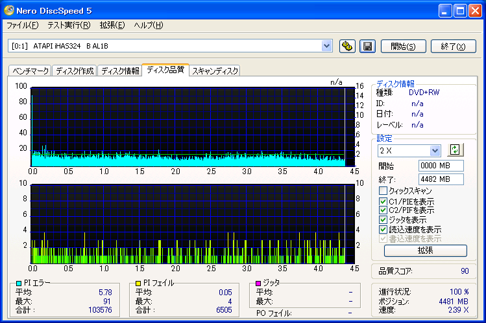Click PI エラー total value 103576
The width and height of the screenshot is (486, 323).
[x=100, y=310]
